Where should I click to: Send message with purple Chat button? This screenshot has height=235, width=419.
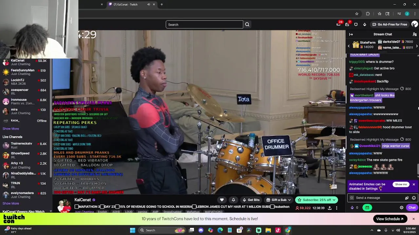[x=412, y=208]
